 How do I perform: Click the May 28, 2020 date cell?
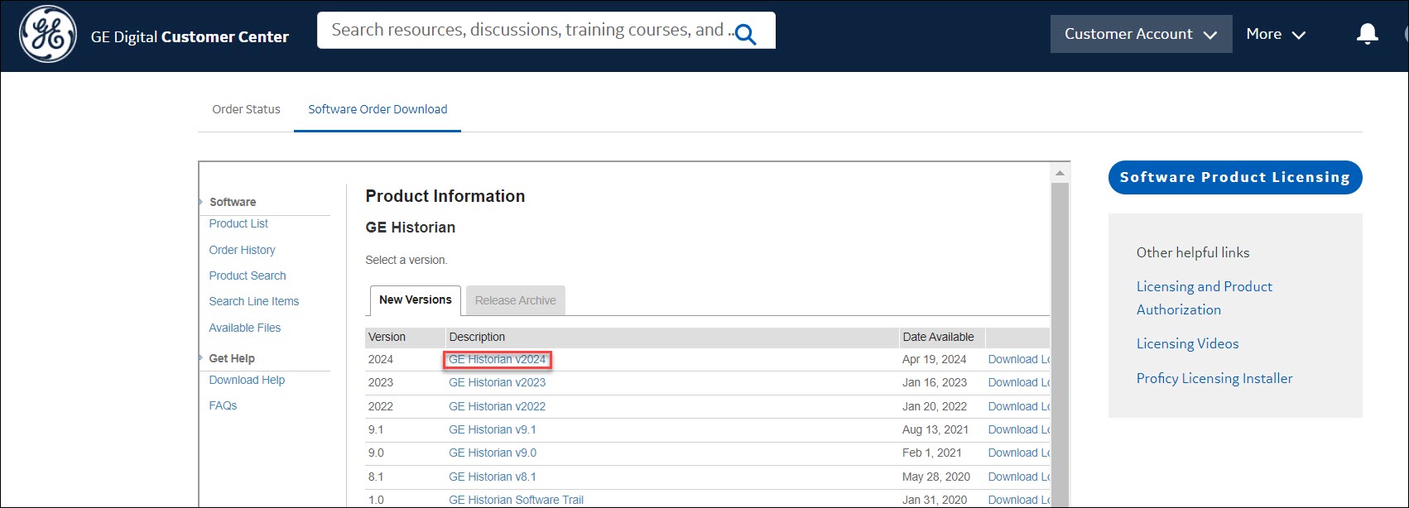[936, 477]
